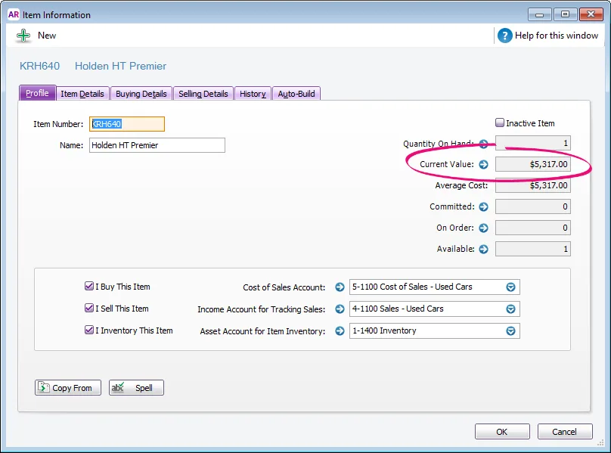This screenshot has width=611, height=453.
Task: Open Income Account for Tracking Sales dropdown
Action: click(x=510, y=309)
